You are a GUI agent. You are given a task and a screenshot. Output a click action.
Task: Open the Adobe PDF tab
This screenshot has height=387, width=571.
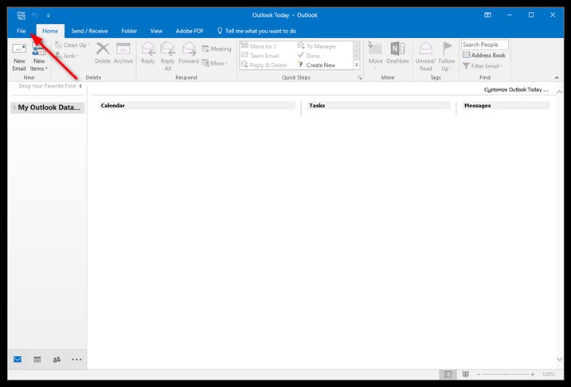coord(190,31)
